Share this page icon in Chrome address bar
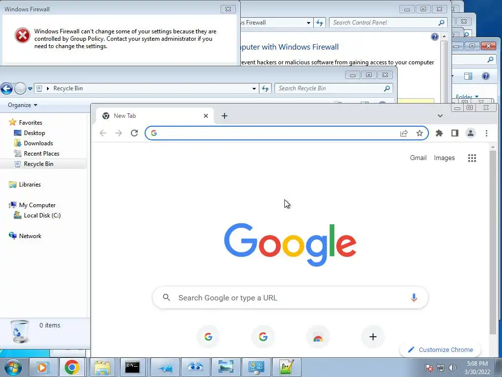Image resolution: width=502 pixels, height=377 pixels. [x=404, y=133]
